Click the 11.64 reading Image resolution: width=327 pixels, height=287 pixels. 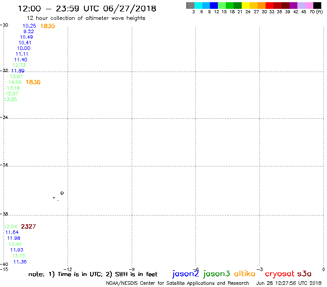click(12, 232)
